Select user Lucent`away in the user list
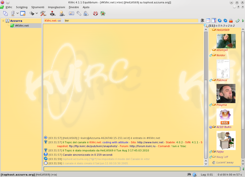 [225, 163]
